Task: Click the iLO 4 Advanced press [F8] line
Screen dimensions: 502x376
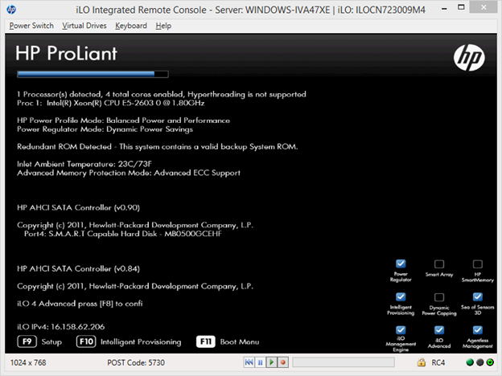Action: click(80, 304)
